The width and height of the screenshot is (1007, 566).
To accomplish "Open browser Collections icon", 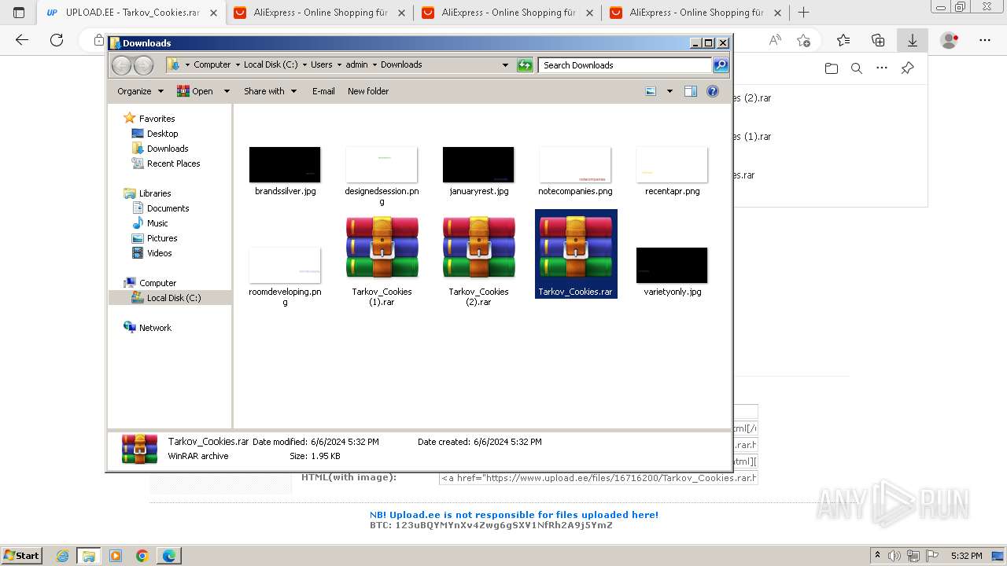I will point(878,40).
